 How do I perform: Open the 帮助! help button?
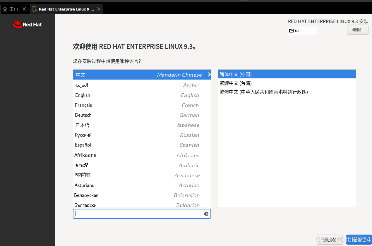[x=358, y=30]
